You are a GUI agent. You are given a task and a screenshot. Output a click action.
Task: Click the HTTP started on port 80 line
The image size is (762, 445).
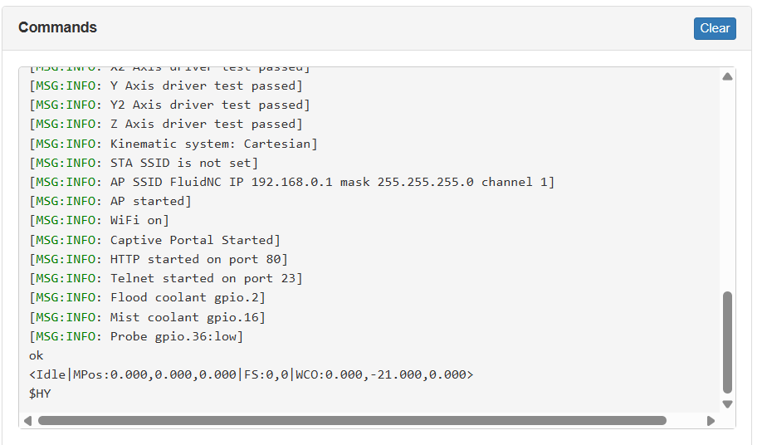tap(159, 259)
